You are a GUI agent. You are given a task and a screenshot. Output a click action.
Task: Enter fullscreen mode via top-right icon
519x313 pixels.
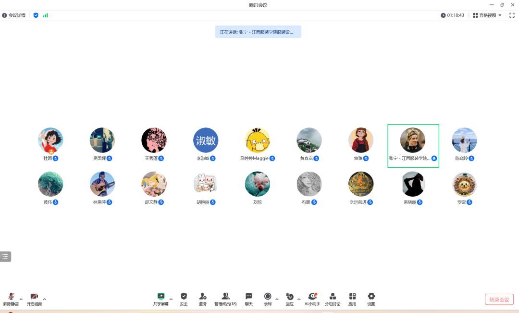512,15
